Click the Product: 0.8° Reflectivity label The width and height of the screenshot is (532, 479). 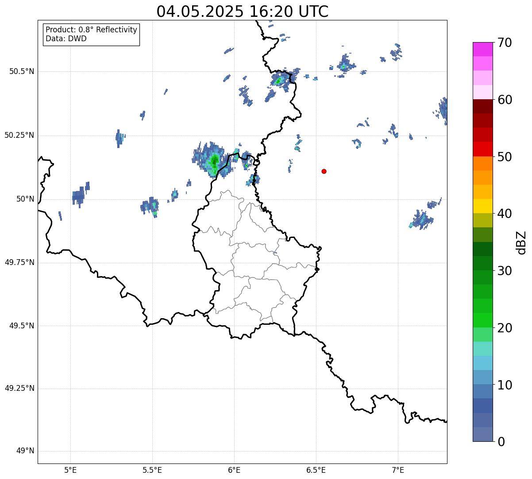pyautogui.click(x=92, y=30)
